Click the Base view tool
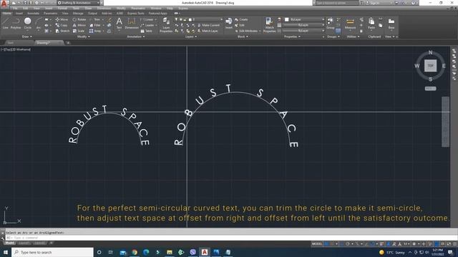This screenshot has width=458, height=257. (391, 23)
